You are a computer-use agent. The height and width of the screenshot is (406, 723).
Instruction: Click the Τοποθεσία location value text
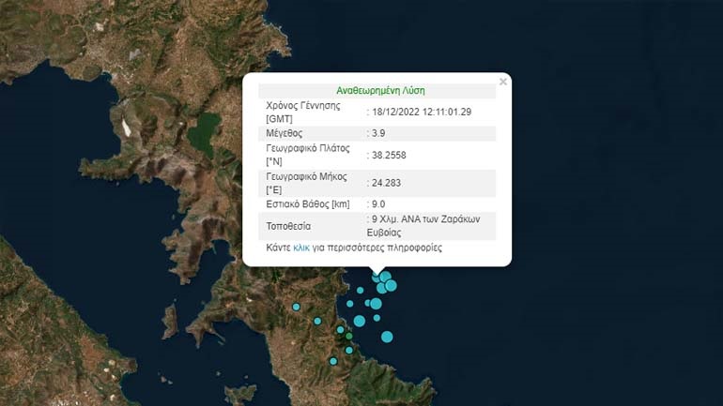pos(423,226)
